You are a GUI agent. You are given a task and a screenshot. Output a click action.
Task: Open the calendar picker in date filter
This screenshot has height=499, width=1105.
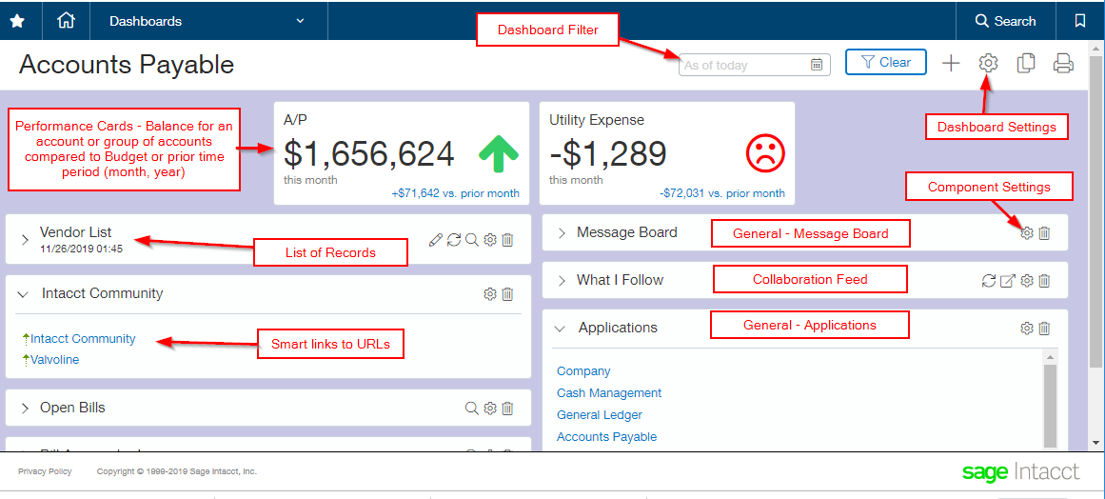[817, 65]
